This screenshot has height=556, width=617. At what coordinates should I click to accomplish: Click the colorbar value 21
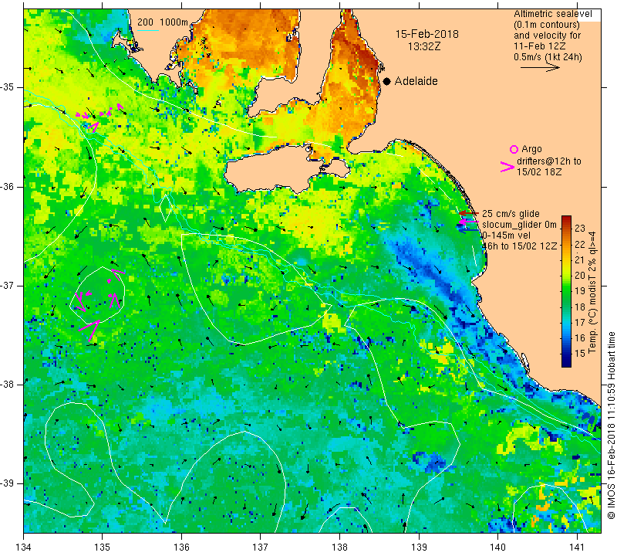pyautogui.click(x=580, y=259)
